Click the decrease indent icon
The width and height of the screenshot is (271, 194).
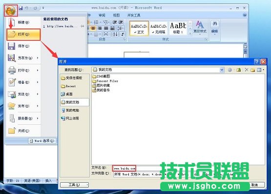click(x=115, y=22)
